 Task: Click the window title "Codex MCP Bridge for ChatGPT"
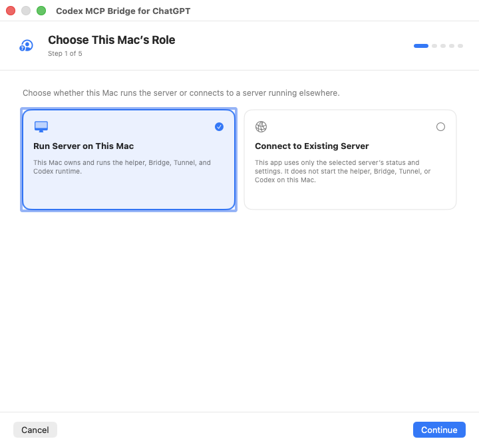[123, 11]
